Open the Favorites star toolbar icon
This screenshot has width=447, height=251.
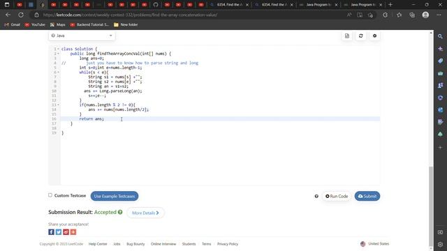point(399,15)
